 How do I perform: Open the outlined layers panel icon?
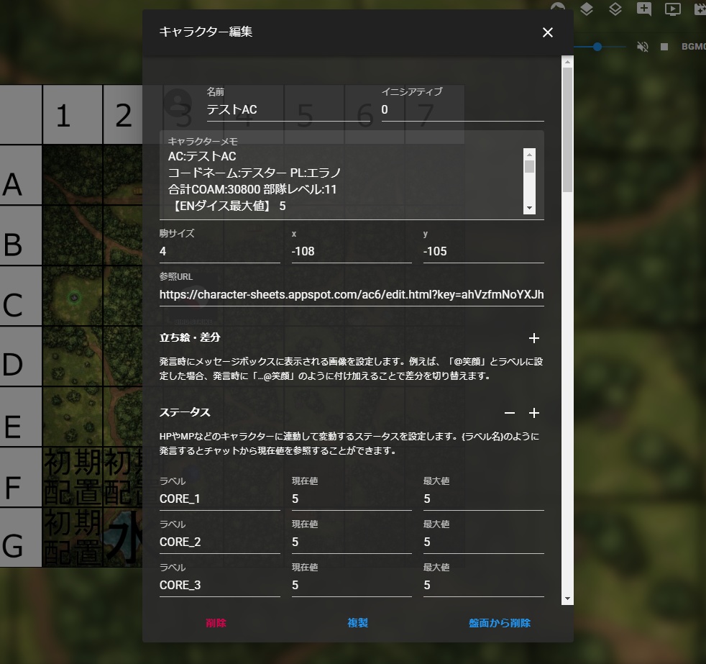pos(615,9)
